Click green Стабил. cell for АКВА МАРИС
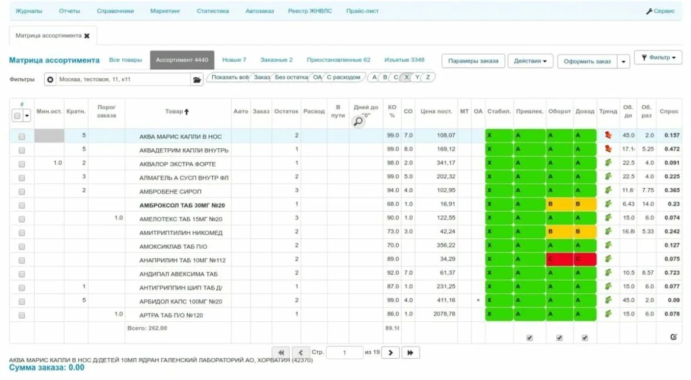691x380 pixels. [x=499, y=135]
